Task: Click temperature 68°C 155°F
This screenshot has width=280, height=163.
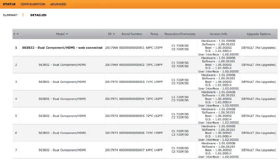Action: (x=154, y=48)
